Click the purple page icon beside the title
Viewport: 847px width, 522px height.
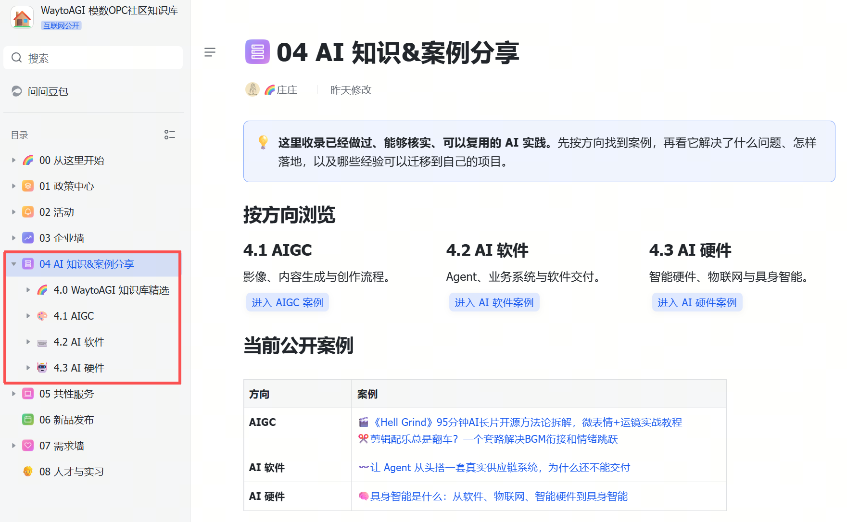point(257,52)
